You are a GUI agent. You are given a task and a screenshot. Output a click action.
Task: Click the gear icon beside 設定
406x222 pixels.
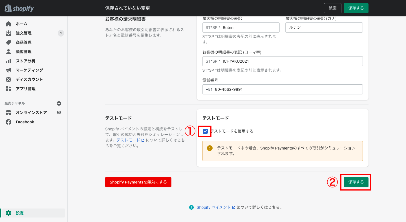point(8,213)
